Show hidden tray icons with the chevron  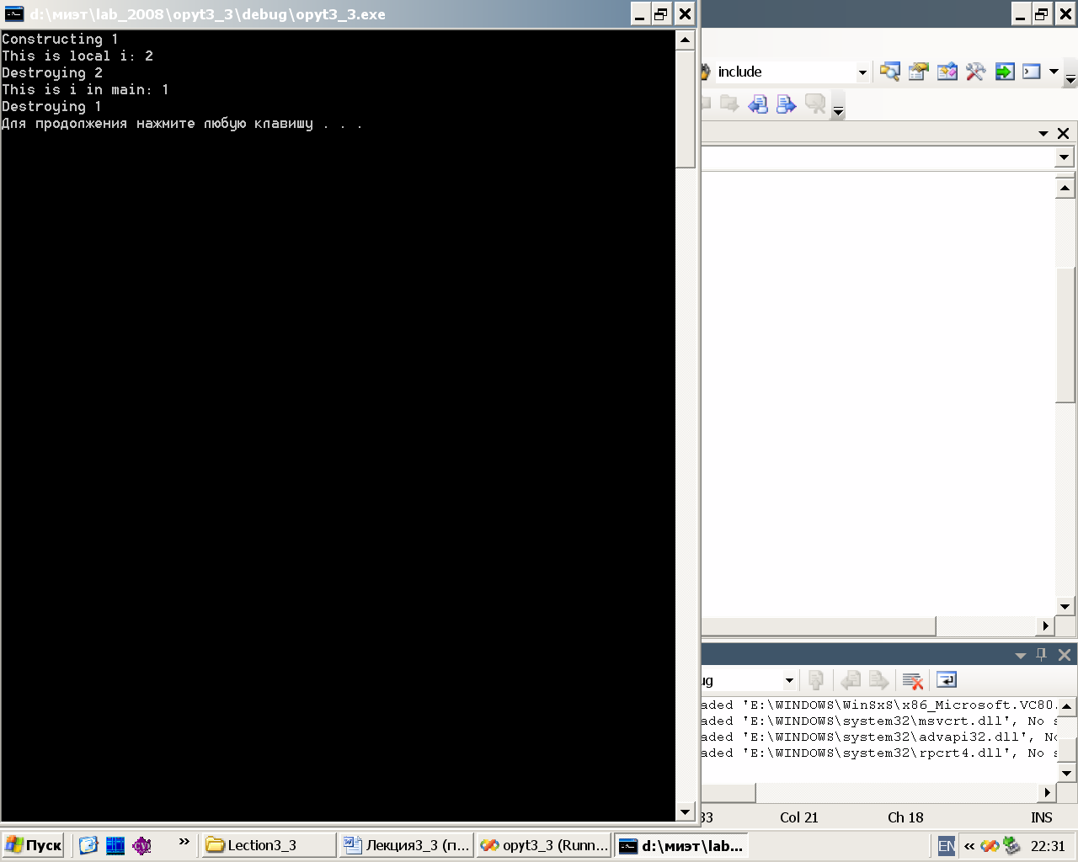pos(969,846)
